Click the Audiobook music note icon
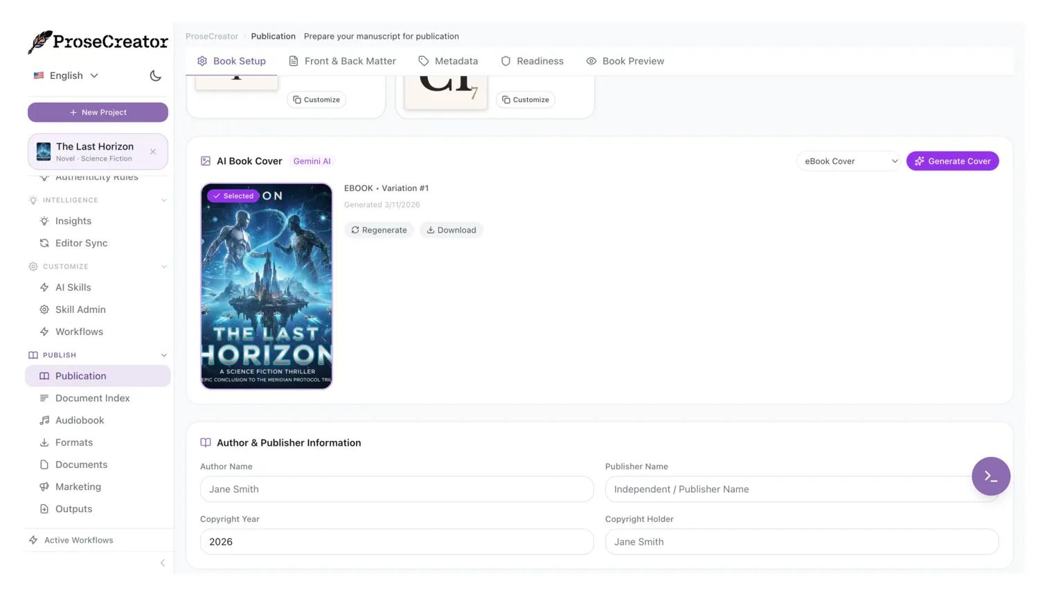This screenshot has width=1047, height=596. (x=44, y=420)
